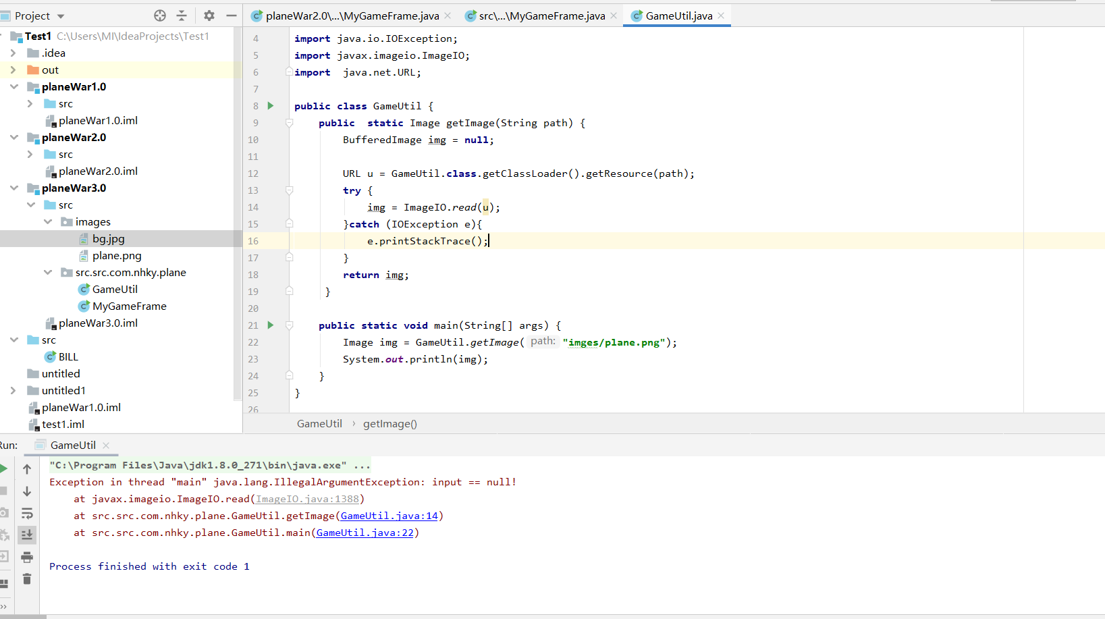Click down stack trace arrow icon
Viewport: 1105px width, 619px height.
(x=27, y=491)
